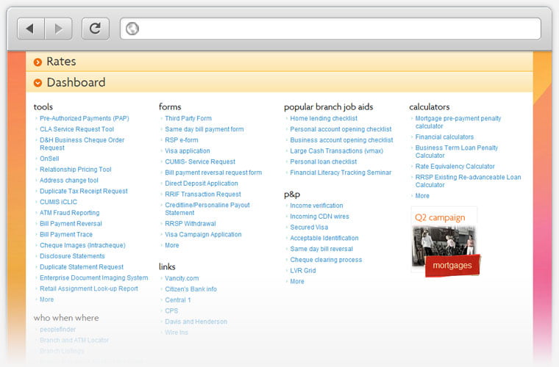Show more tools via More link
Image resolution: width=559 pixels, height=367 pixels.
point(46,299)
